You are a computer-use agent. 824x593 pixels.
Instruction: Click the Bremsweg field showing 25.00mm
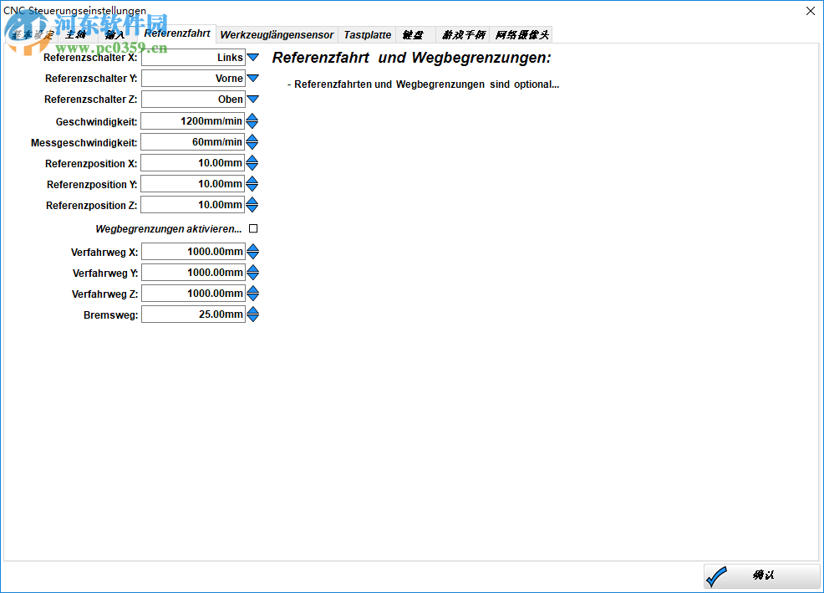tap(193, 314)
